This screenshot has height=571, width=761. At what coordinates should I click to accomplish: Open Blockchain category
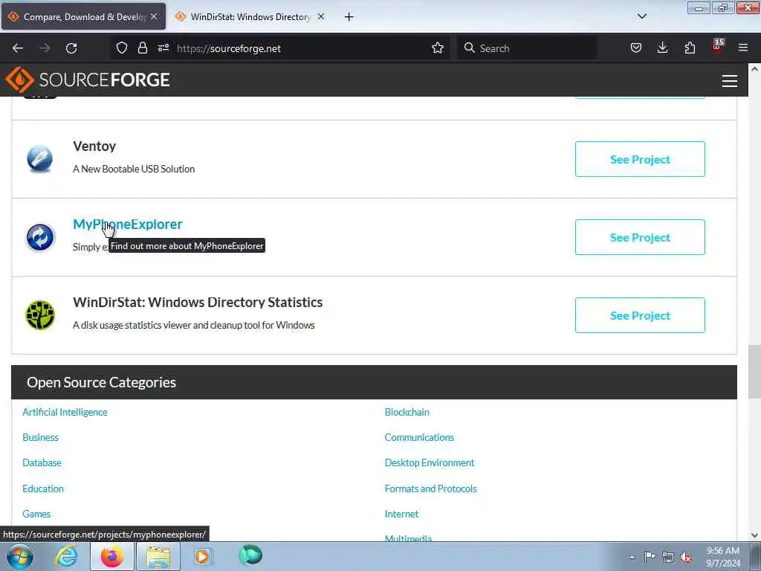tap(407, 412)
